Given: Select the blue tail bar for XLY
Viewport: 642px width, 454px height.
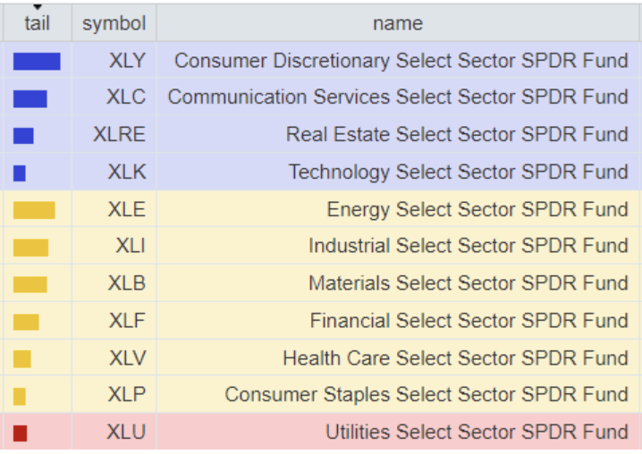Looking at the screenshot, I should (37, 62).
